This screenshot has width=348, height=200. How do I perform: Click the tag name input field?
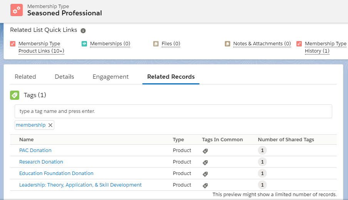[173, 111]
